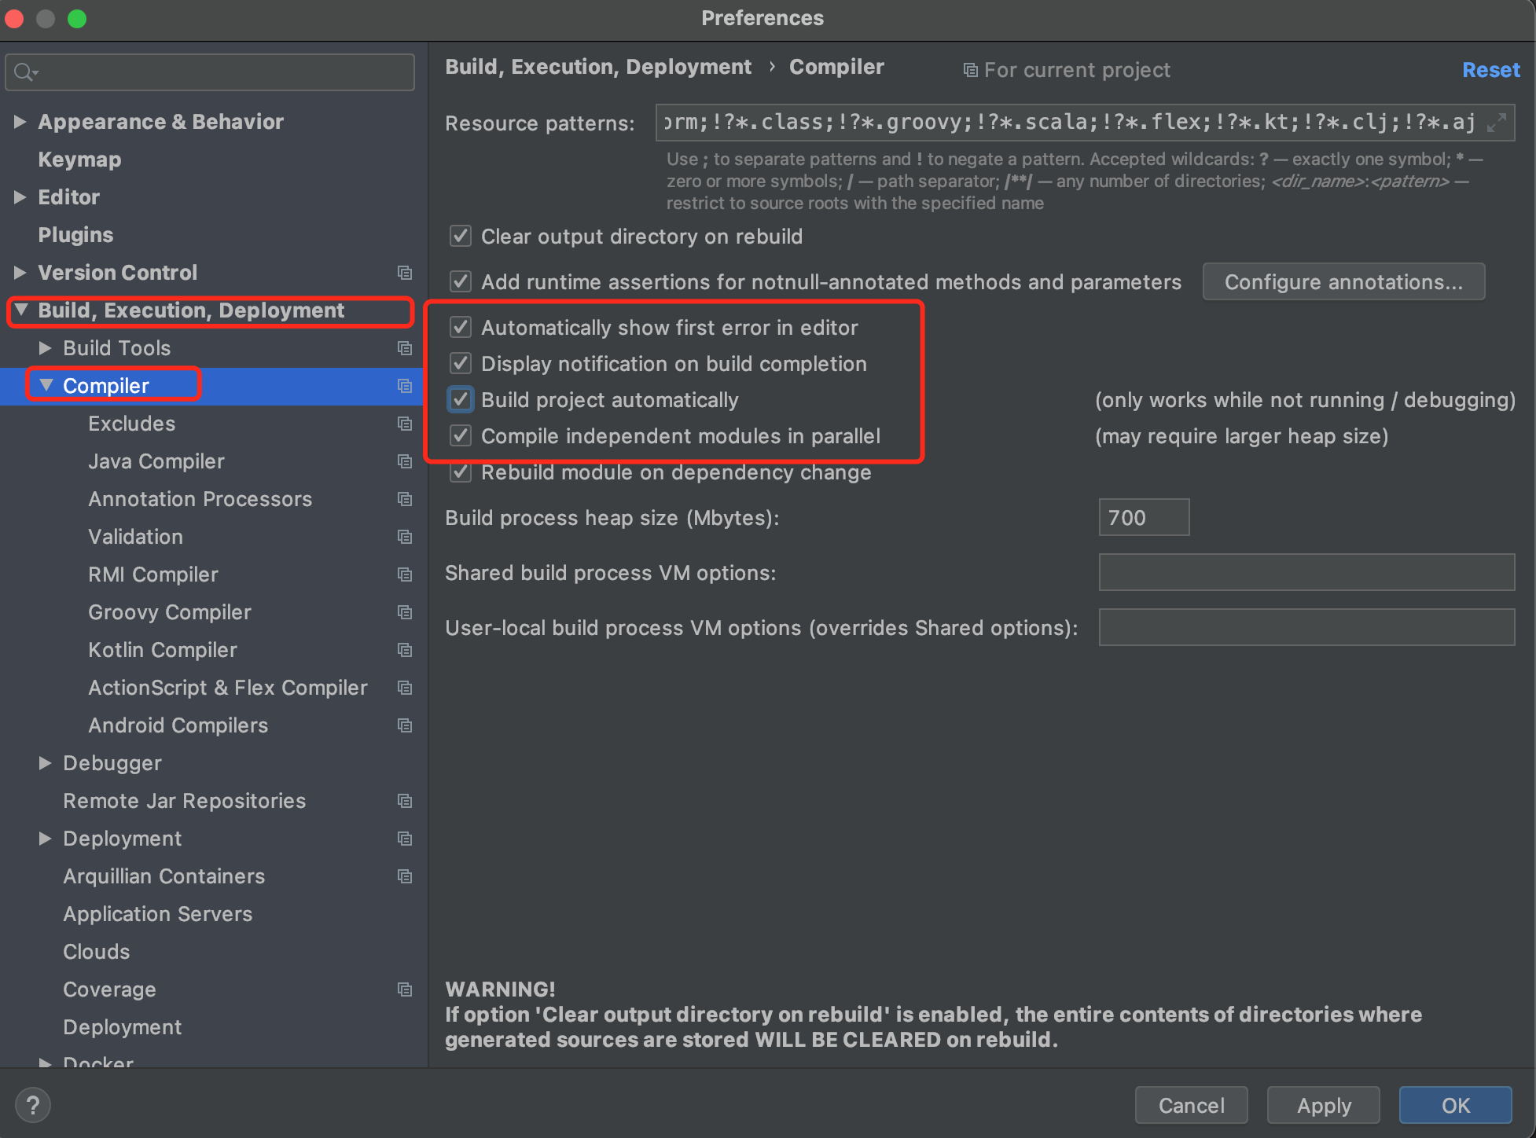Image resolution: width=1536 pixels, height=1138 pixels.
Task: Disable Compile independent modules in parallel
Action: tap(461, 435)
